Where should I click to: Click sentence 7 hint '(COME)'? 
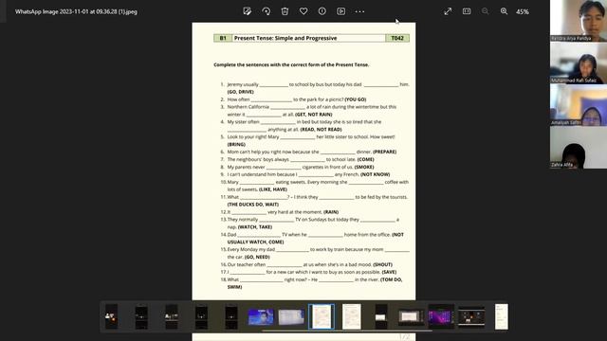pyautogui.click(x=365, y=159)
